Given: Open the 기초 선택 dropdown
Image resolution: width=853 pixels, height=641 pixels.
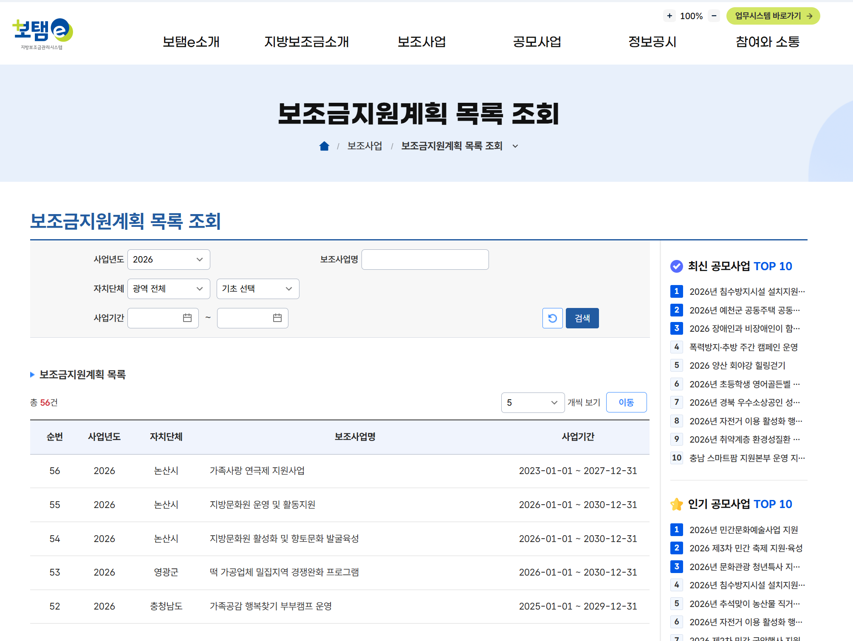Looking at the screenshot, I should coord(258,289).
